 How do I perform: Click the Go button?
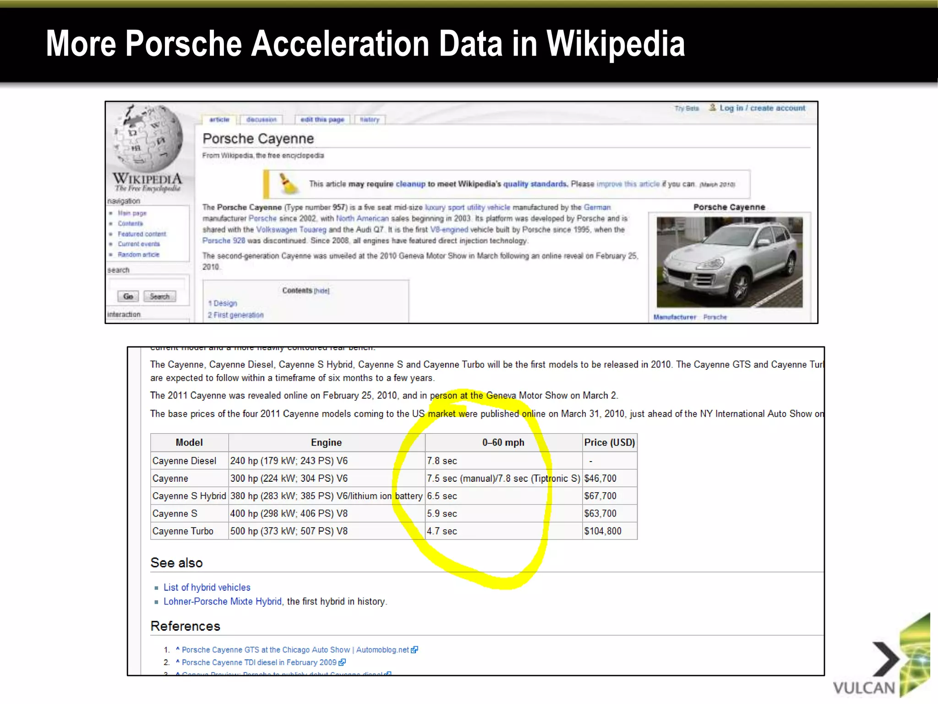pyautogui.click(x=128, y=297)
